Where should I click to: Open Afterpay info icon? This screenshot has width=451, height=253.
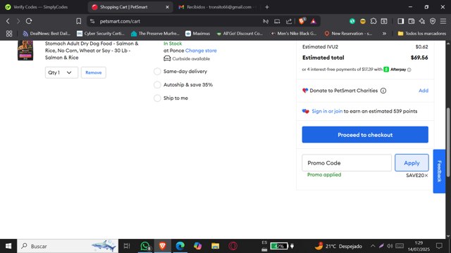[x=409, y=70]
